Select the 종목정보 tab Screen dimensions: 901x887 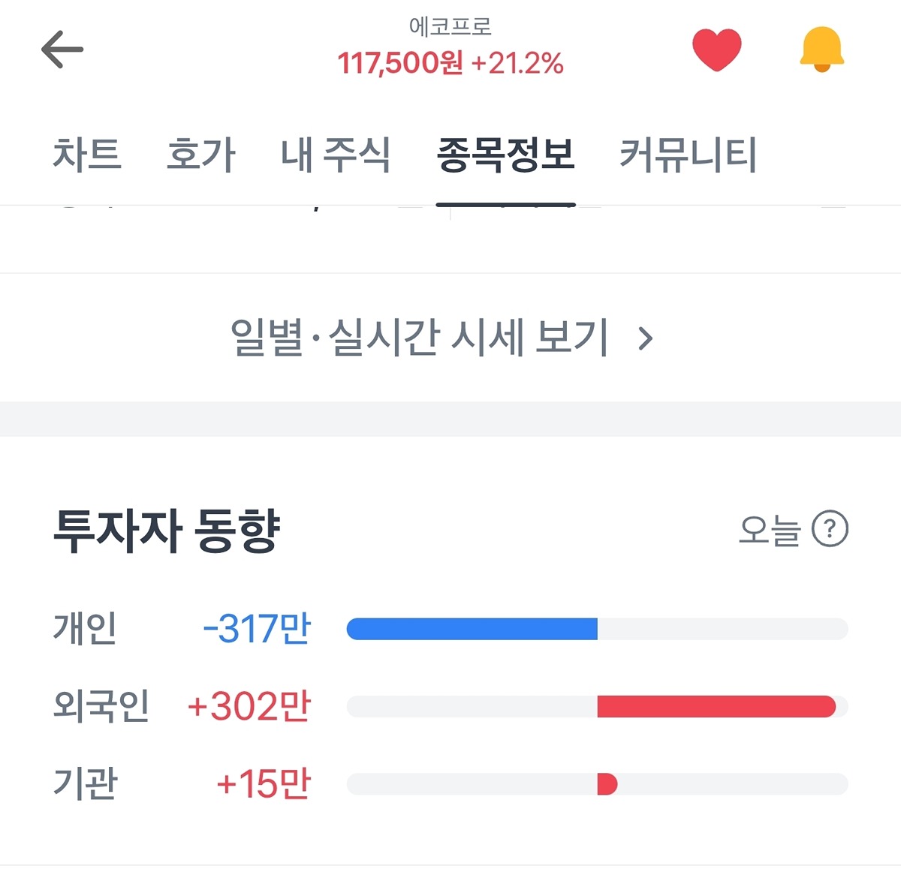[505, 155]
